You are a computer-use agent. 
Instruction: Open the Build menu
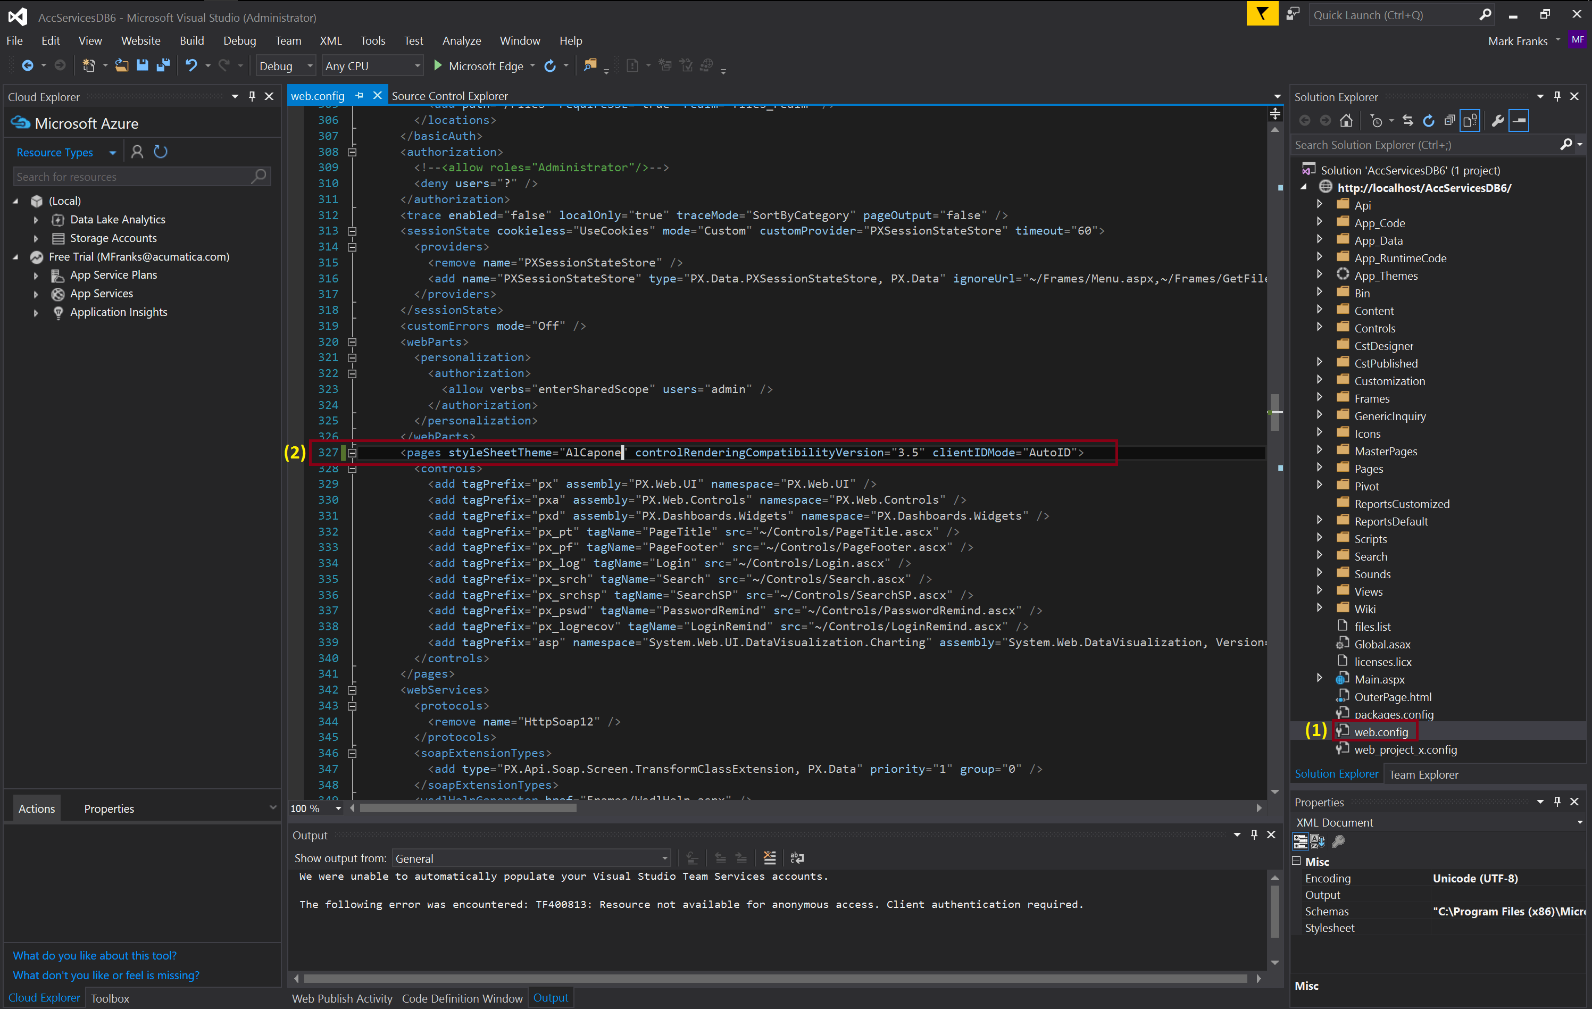click(191, 41)
